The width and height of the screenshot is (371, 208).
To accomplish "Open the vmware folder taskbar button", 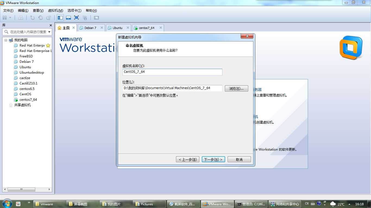I will click(50, 204).
